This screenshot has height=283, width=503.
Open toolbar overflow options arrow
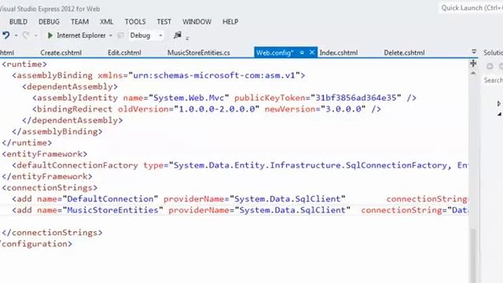coord(187,39)
